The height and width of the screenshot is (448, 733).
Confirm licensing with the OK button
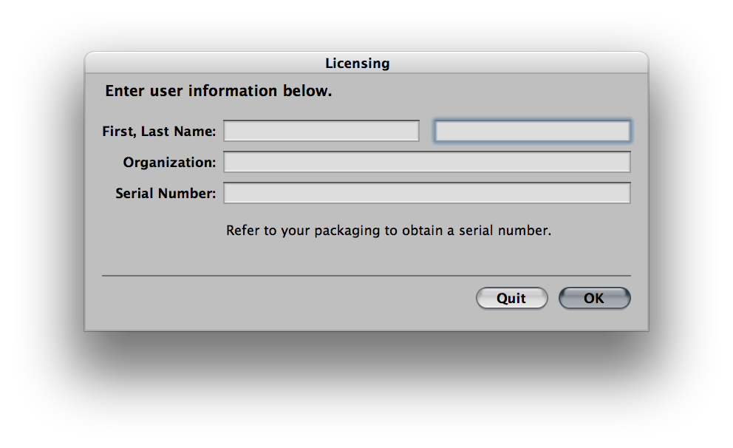[x=595, y=299]
